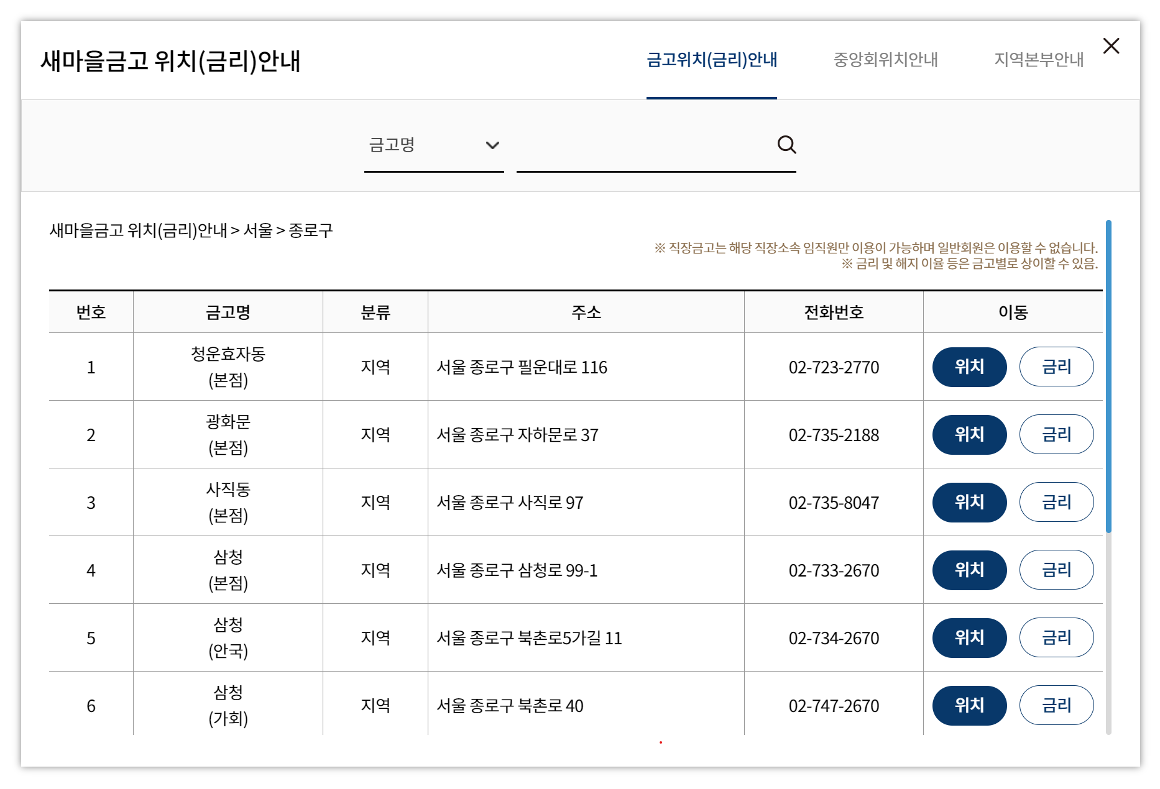Click the 새마을금고 위치(금리)안내 dialog title

click(x=170, y=61)
